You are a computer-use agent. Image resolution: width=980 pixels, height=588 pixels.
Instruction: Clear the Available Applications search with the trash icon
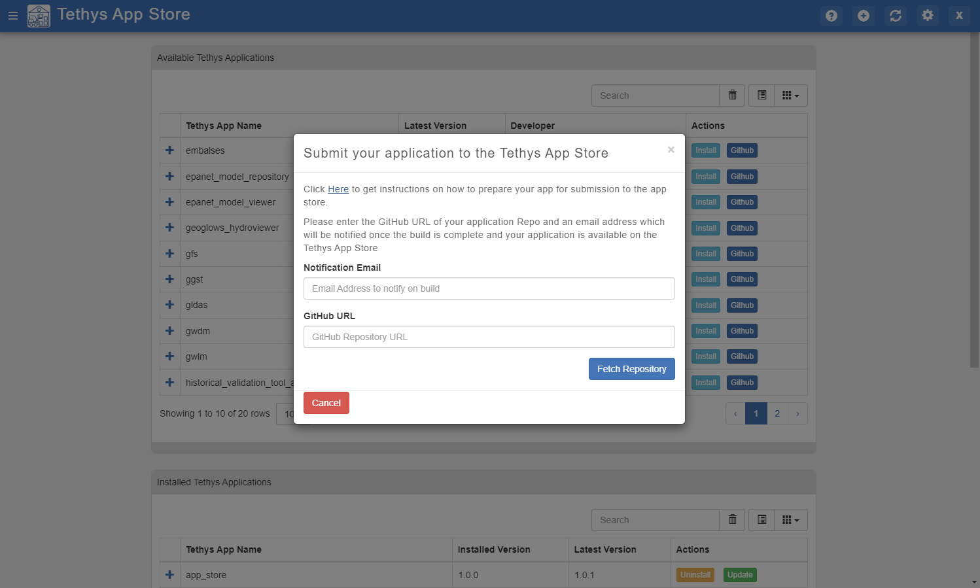(733, 95)
